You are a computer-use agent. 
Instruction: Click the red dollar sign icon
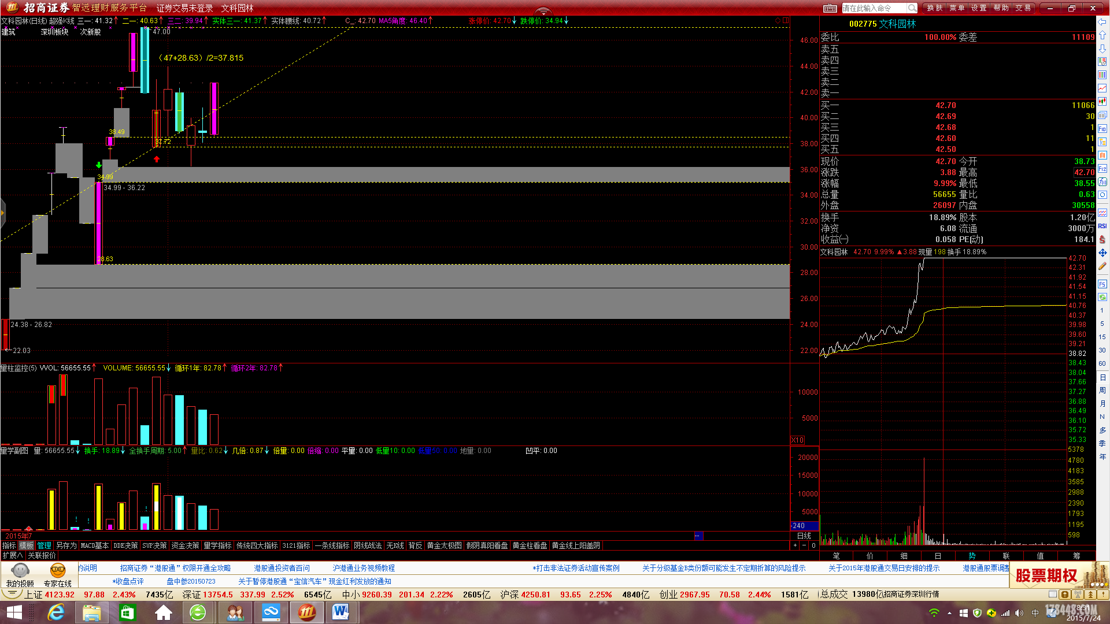pos(1102,239)
